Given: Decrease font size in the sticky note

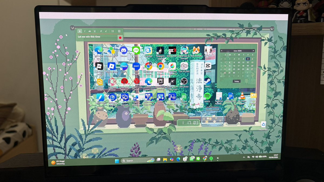Looking at the screenshot, I should click(x=106, y=31).
